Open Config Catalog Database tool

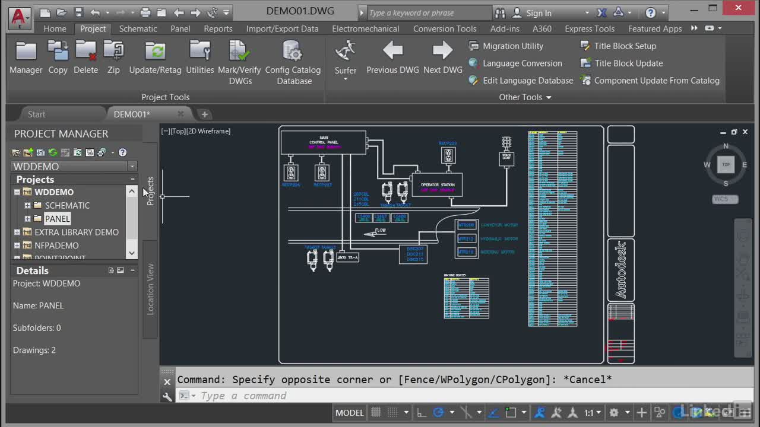(293, 63)
